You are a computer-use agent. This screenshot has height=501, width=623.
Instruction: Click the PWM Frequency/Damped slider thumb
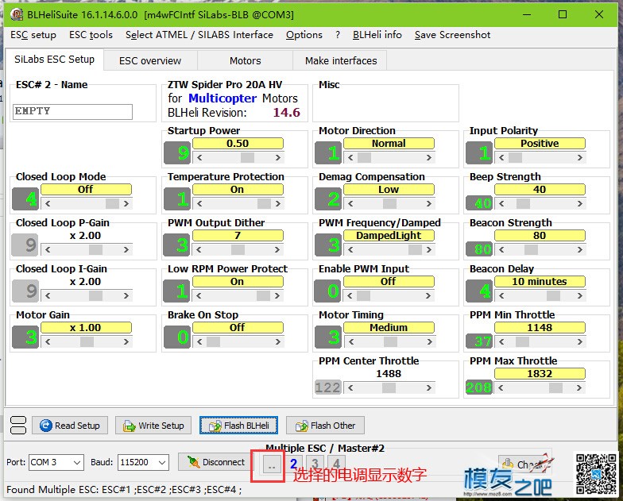415,249
